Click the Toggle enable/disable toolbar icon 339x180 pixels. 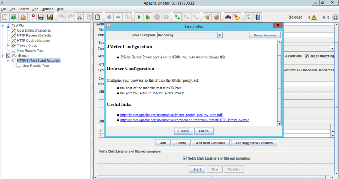click(x=127, y=17)
